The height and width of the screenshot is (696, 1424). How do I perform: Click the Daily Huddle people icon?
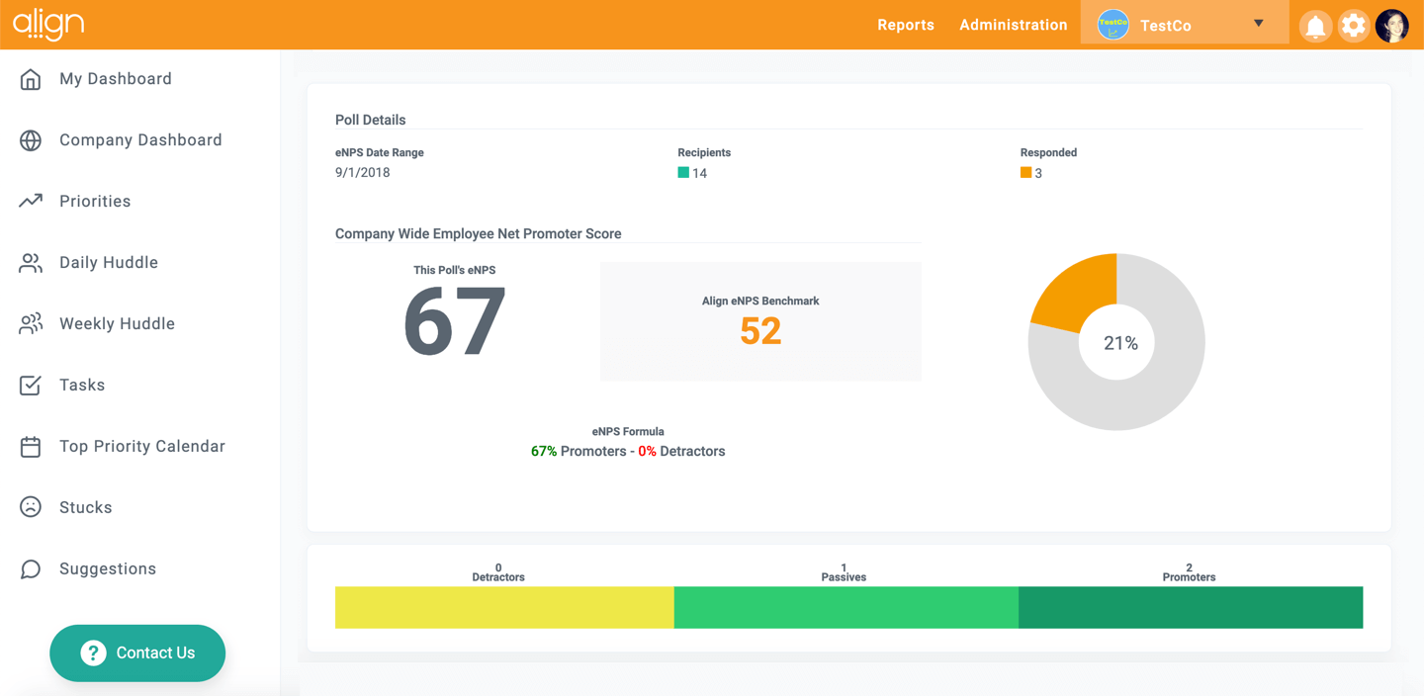(x=31, y=263)
